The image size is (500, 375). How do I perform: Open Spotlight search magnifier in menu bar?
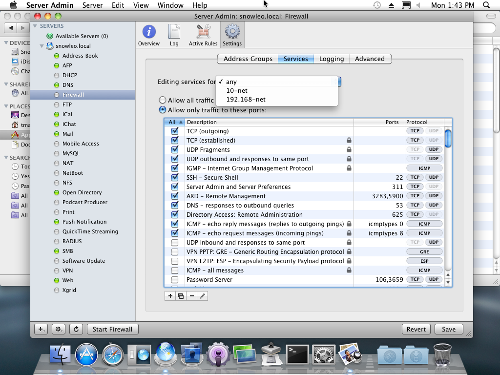pos(486,5)
